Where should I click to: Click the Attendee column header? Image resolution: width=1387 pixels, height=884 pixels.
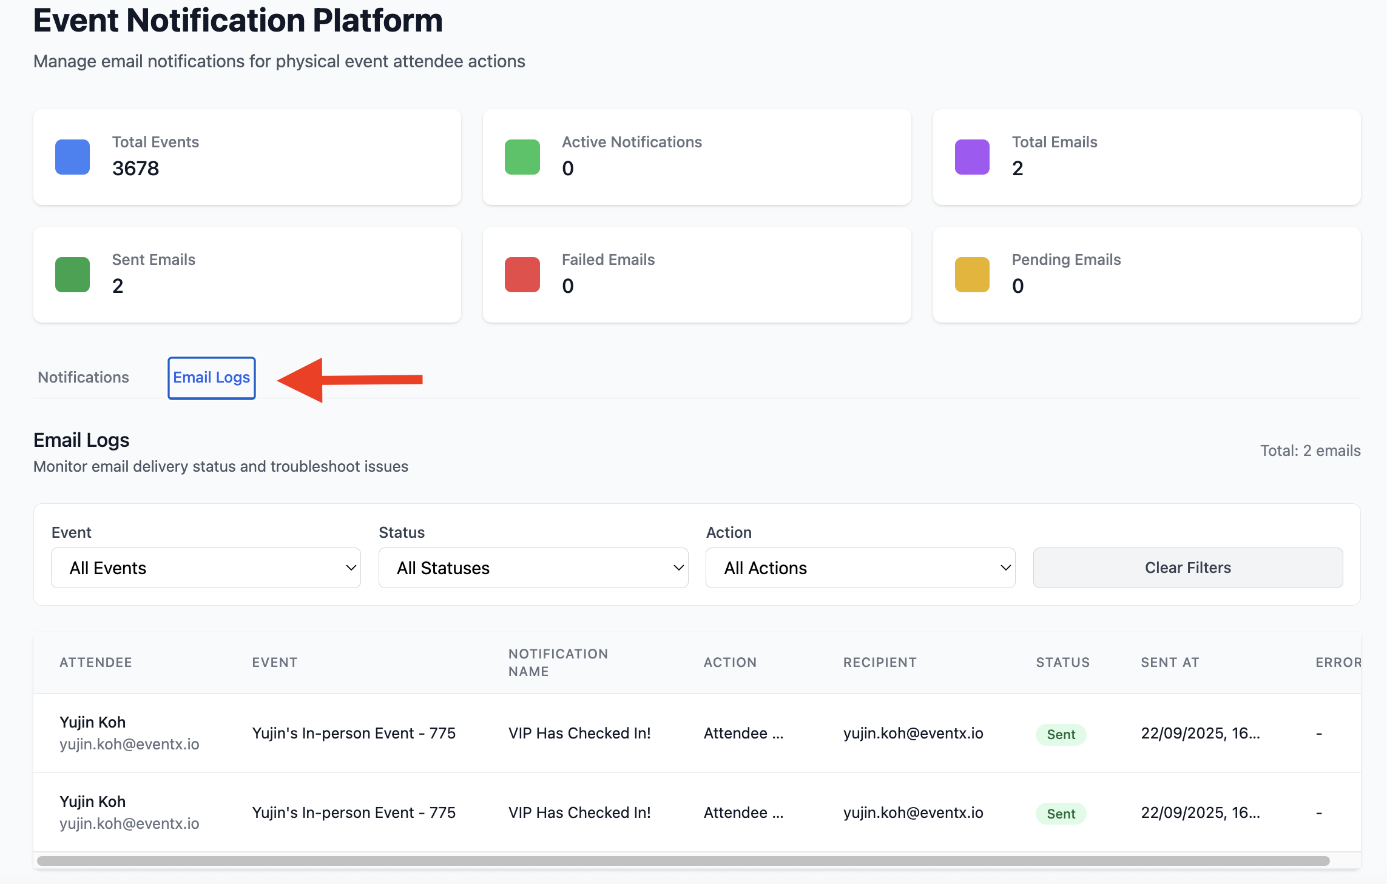pyautogui.click(x=95, y=663)
